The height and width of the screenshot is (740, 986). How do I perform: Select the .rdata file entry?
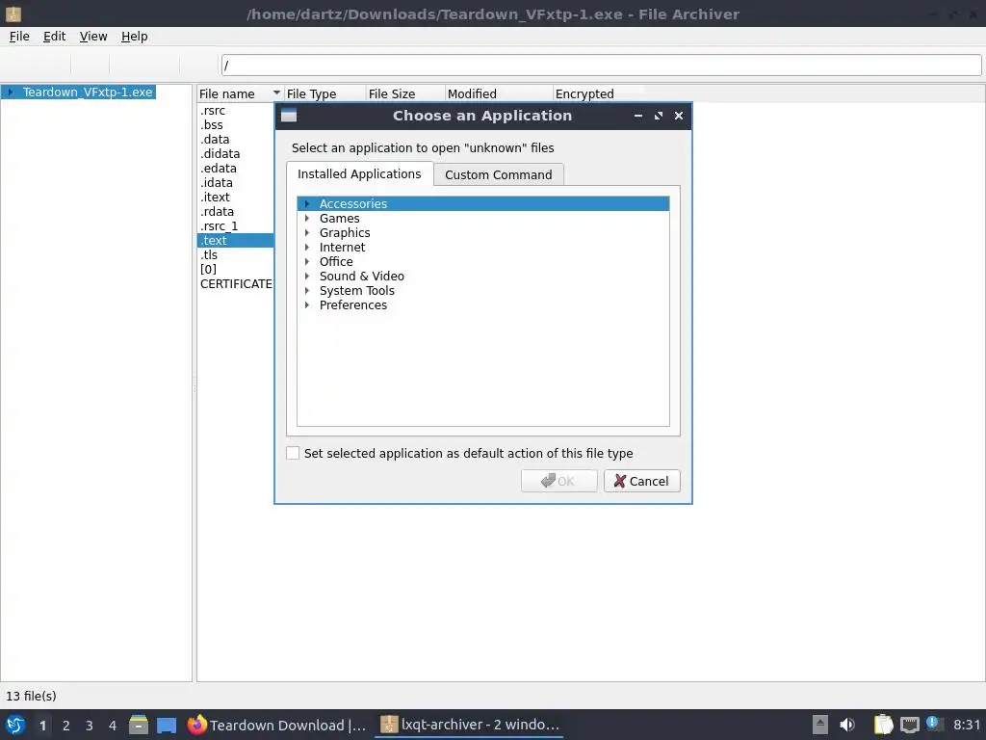(217, 212)
